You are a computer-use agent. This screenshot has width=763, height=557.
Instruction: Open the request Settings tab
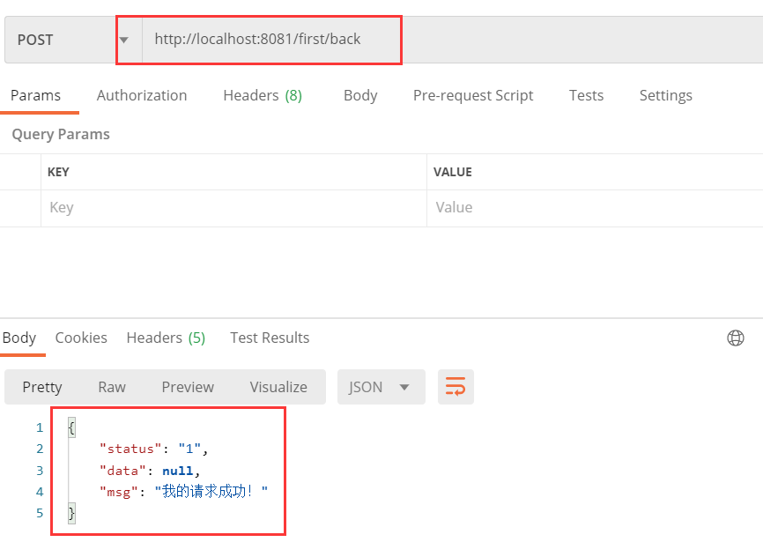pos(665,95)
